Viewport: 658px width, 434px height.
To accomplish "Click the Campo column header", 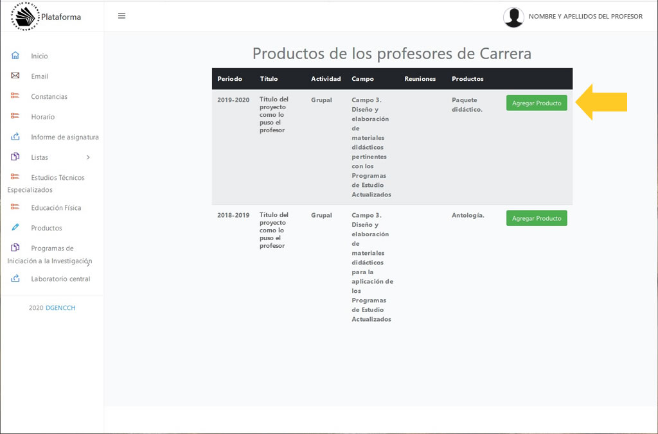I will [362, 79].
